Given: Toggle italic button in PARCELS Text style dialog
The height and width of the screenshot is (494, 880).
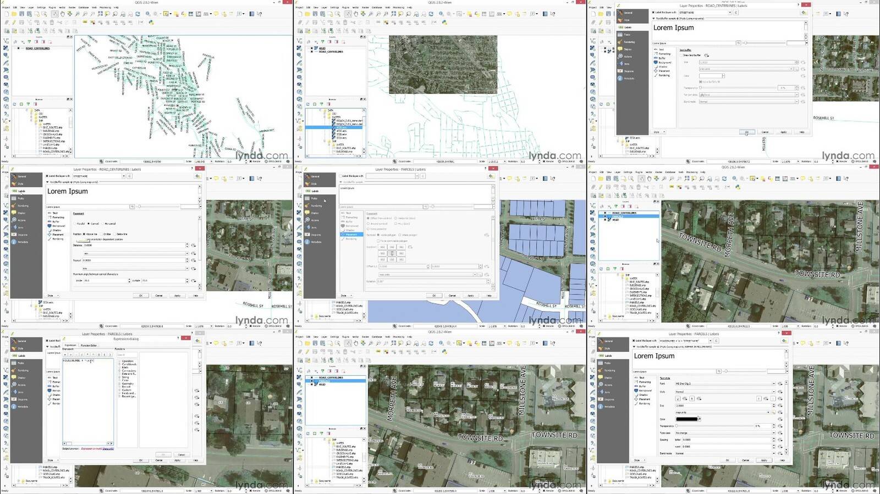Looking at the screenshot, I should [x=773, y=398].
